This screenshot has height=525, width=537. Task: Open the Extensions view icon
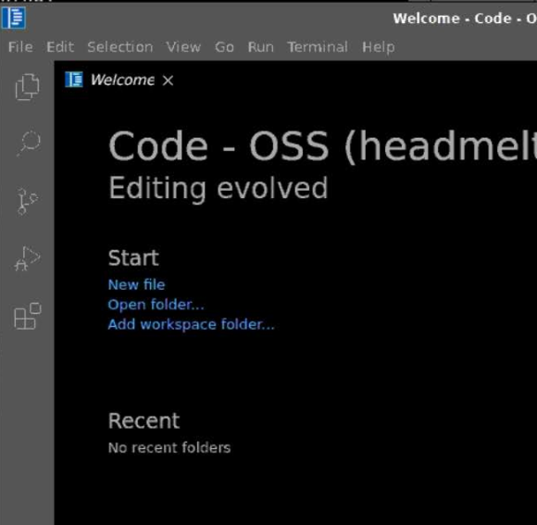pyautogui.click(x=28, y=316)
